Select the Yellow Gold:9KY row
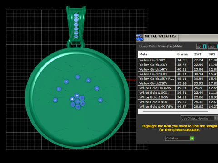 point(177,60)
